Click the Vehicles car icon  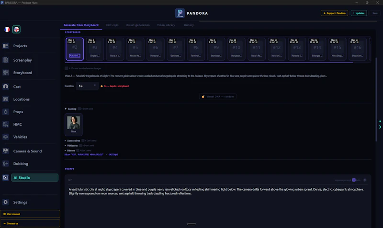6,137
